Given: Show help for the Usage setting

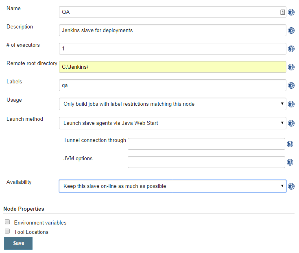Looking at the screenshot, I should 291,104.
